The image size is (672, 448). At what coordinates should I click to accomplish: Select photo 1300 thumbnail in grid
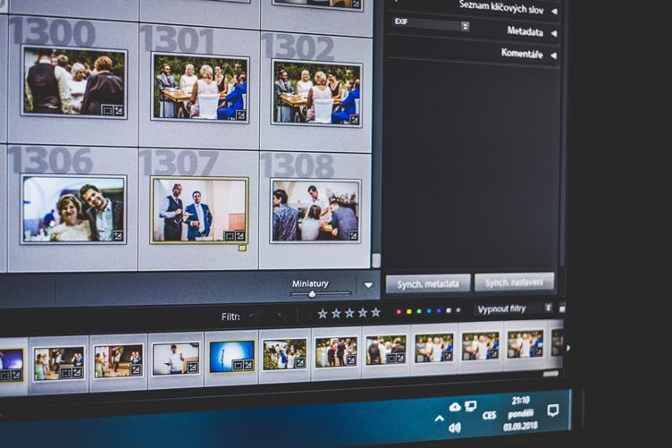[x=74, y=82]
